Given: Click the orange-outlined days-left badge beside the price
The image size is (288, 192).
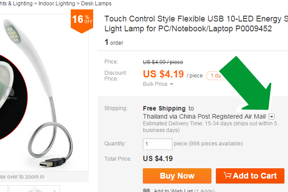Looking at the screenshot, I should pos(215,76).
